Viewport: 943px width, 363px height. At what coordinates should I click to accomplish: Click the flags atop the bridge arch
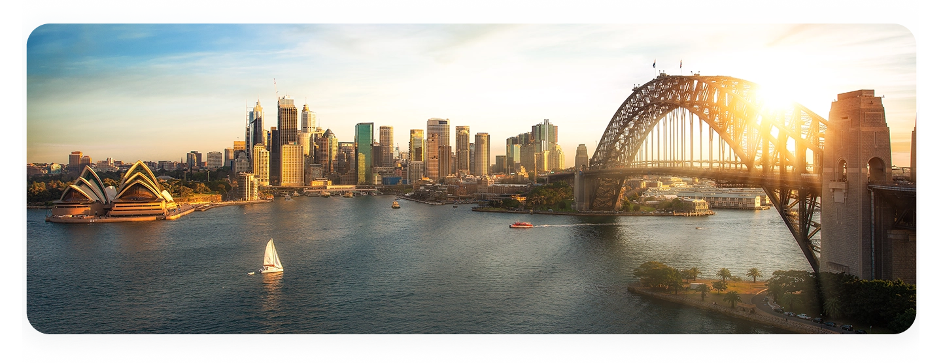coord(667,65)
